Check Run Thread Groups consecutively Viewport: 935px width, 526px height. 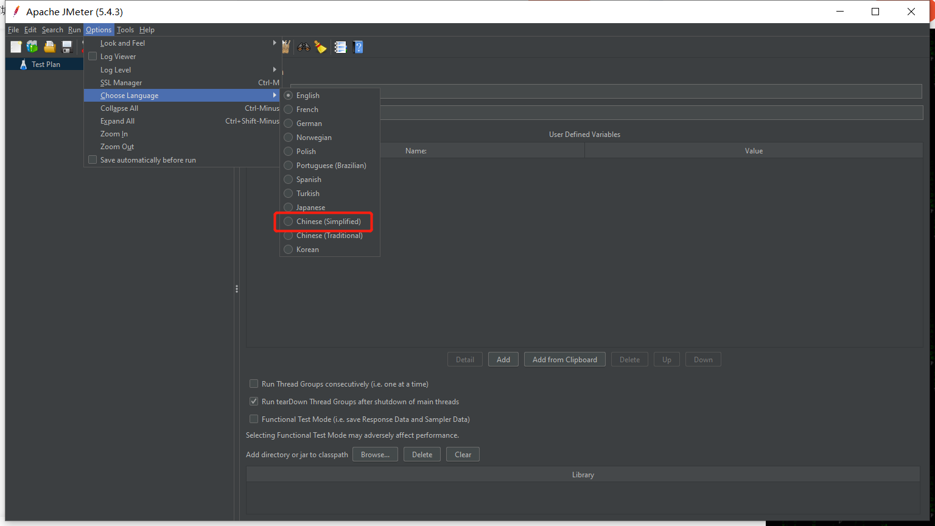click(254, 384)
